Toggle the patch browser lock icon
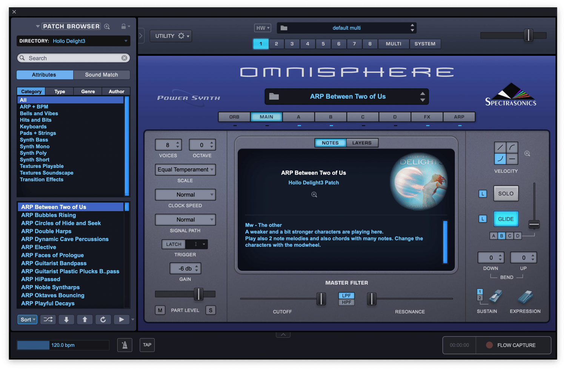Image resolution: width=566 pixels, height=370 pixels. click(123, 26)
